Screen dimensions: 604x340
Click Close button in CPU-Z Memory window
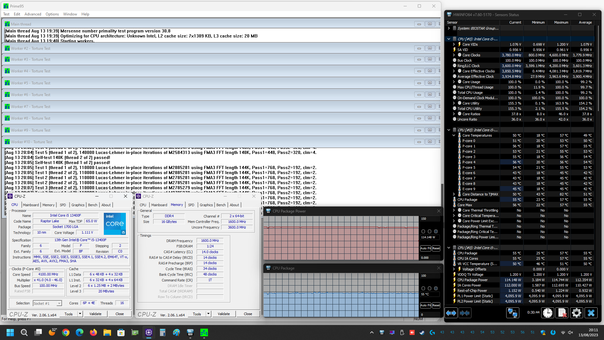point(248,314)
